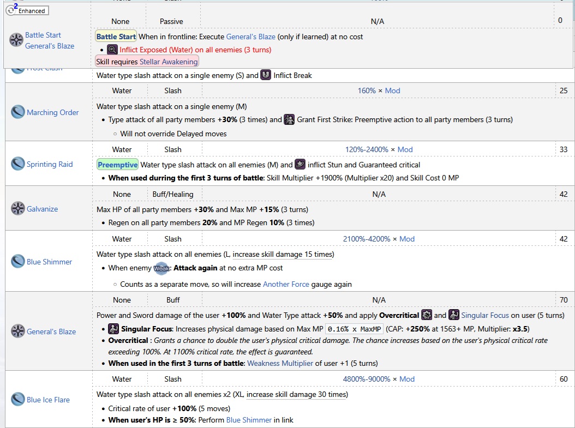Viewport: 575px width, 428px height.
Task: Open the General's Blaze skill name link
Action: (x=51, y=331)
